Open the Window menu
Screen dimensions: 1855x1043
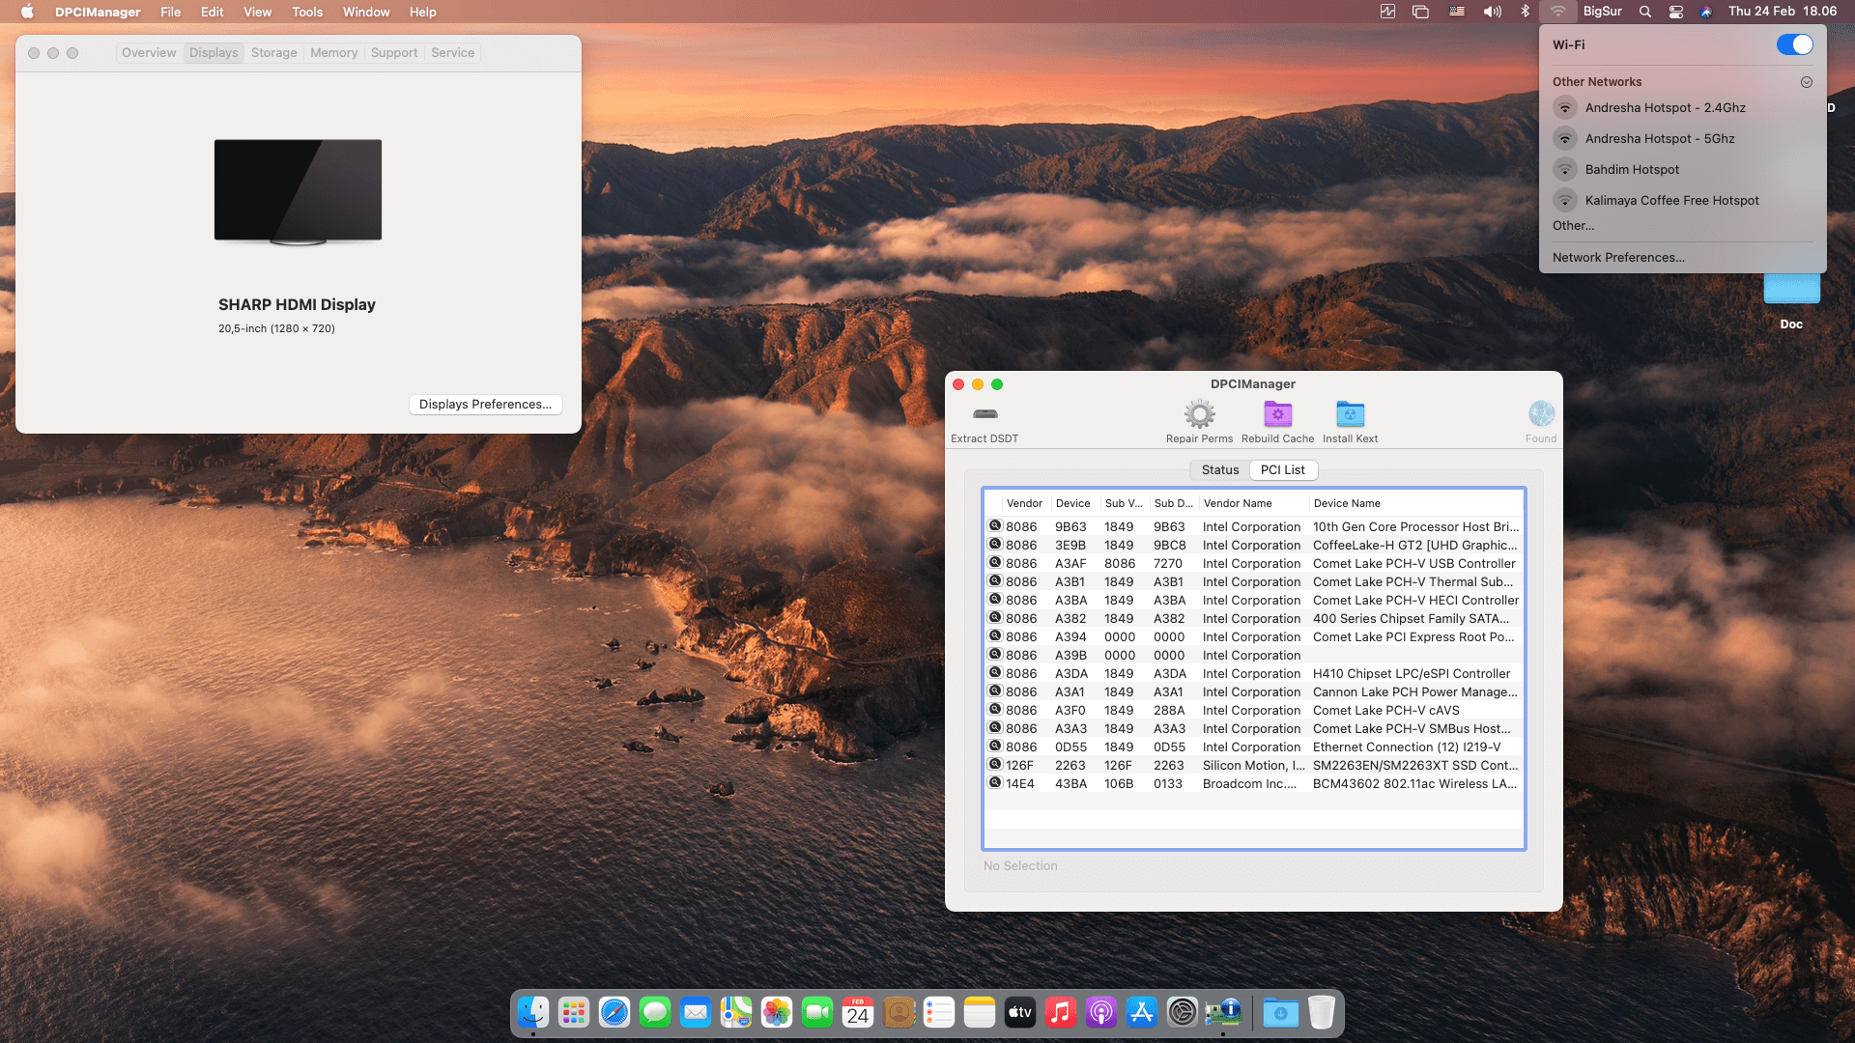(365, 12)
